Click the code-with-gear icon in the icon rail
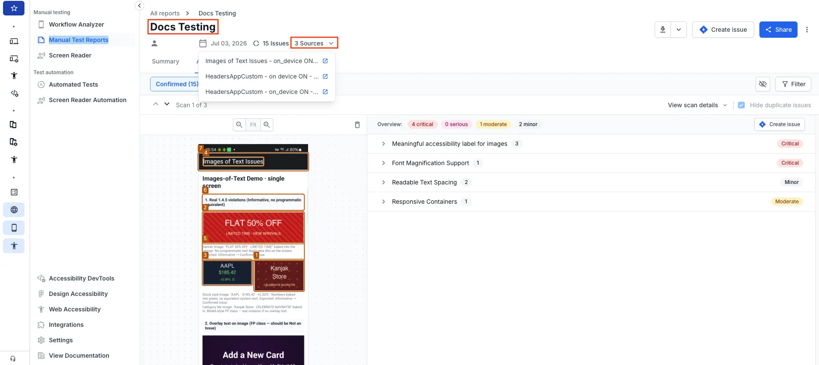 tap(14, 93)
